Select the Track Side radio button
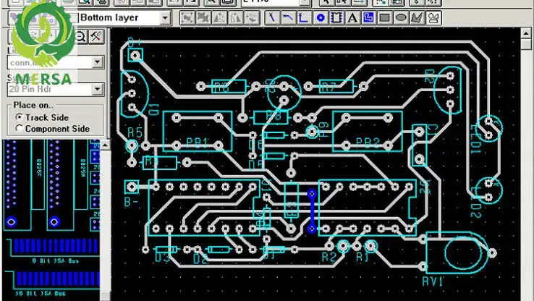 coord(19,117)
